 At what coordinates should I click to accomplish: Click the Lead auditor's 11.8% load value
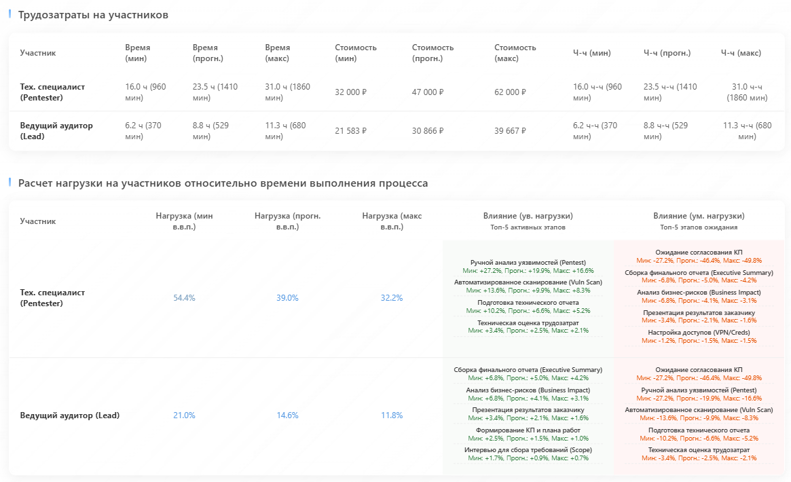(392, 415)
